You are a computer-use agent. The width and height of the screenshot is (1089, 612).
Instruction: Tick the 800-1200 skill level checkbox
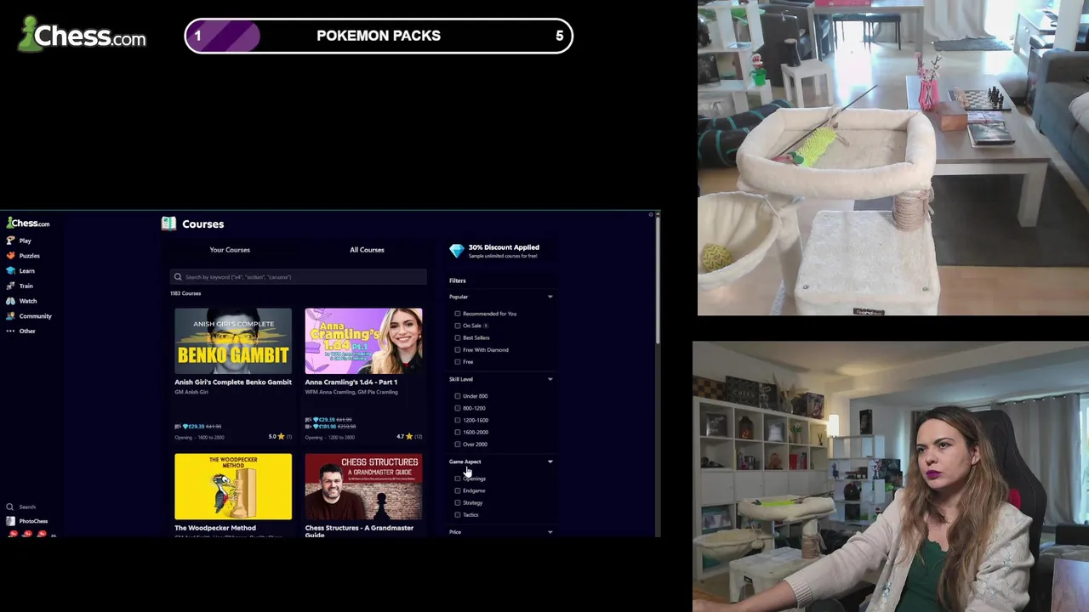[458, 408]
